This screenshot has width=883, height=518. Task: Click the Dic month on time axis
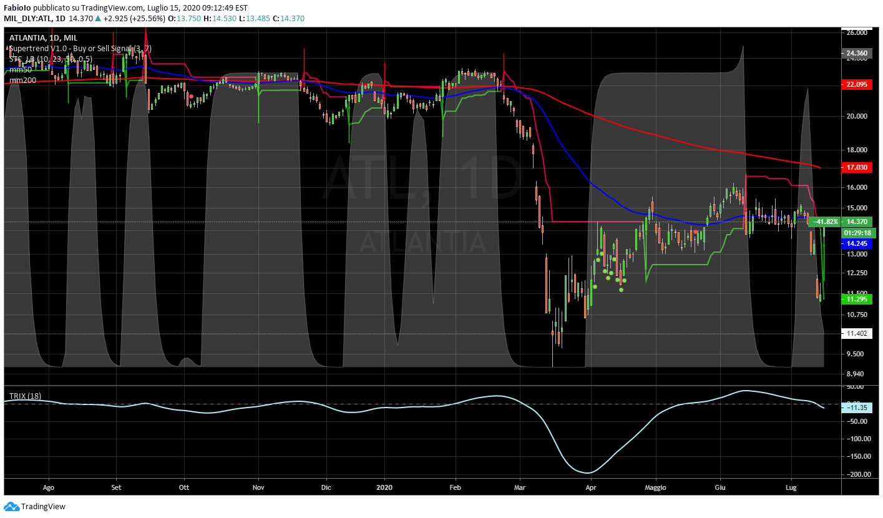(325, 487)
